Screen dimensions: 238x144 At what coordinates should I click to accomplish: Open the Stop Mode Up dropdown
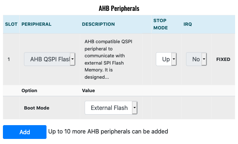pos(166,59)
